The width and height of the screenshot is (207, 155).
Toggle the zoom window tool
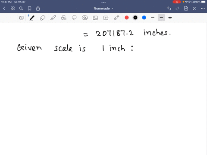click(21, 18)
